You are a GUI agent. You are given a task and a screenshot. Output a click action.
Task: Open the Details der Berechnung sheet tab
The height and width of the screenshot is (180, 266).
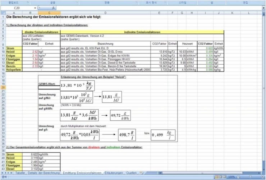click(x=43, y=173)
